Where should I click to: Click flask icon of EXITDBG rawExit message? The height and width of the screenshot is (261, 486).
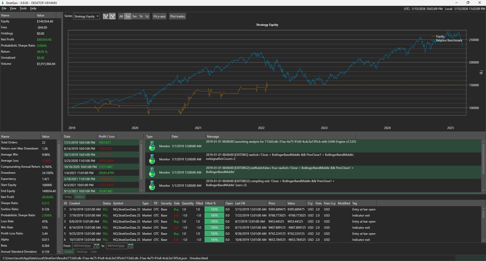(x=152, y=159)
